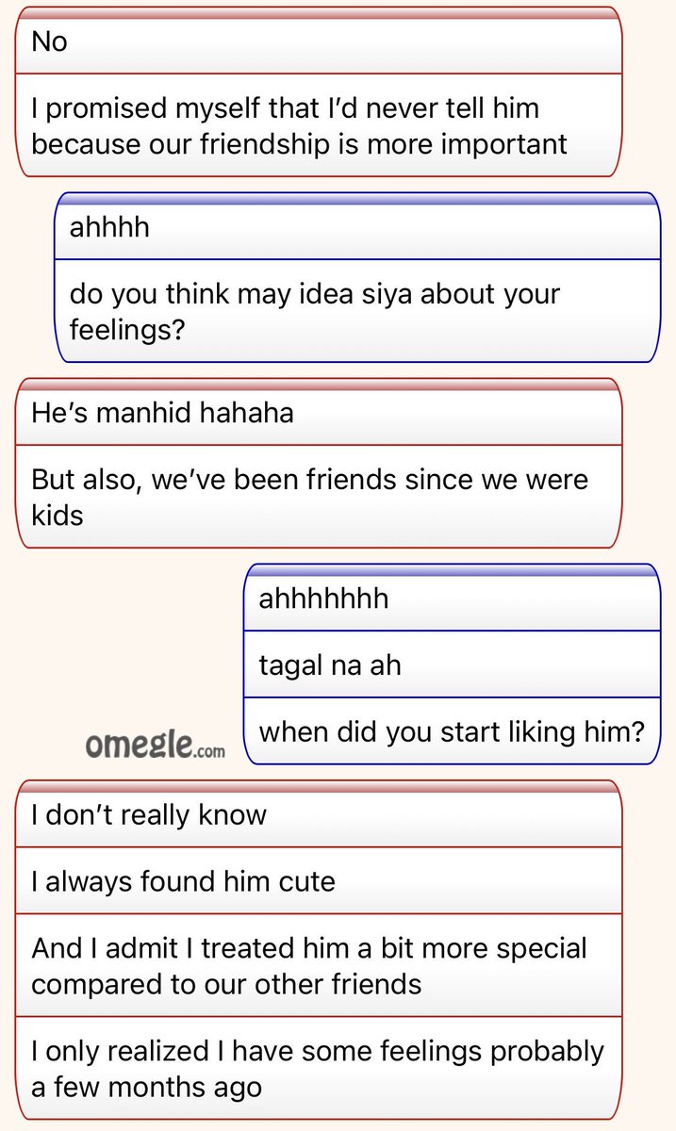The image size is (676, 1131).
Task: Tap the "I always found him cute" message
Action: [319, 880]
